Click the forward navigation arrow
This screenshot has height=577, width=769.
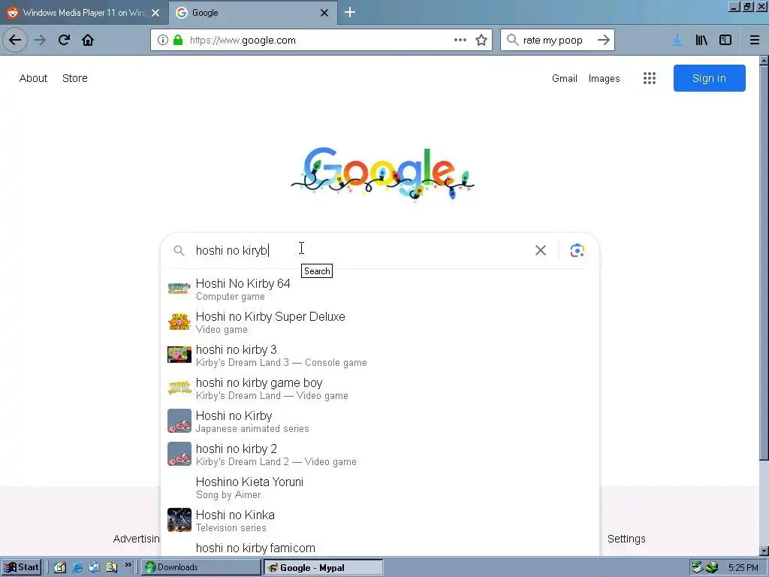pos(40,41)
